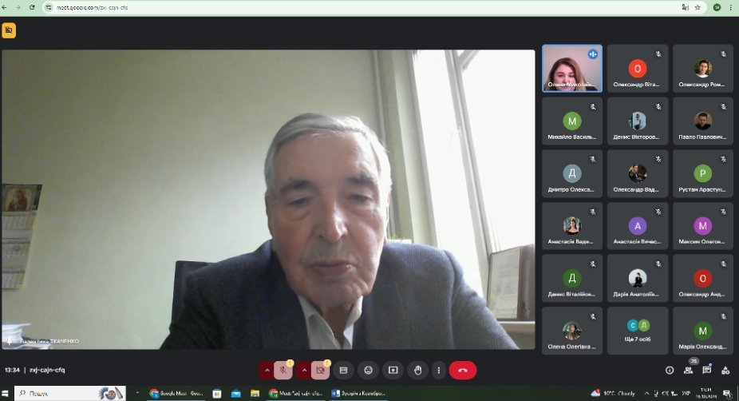The image size is (739, 401).
Task: Click the Present now screen share icon
Action: 393,370
